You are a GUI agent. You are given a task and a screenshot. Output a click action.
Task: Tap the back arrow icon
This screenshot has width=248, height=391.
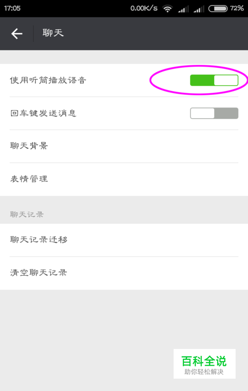point(17,34)
